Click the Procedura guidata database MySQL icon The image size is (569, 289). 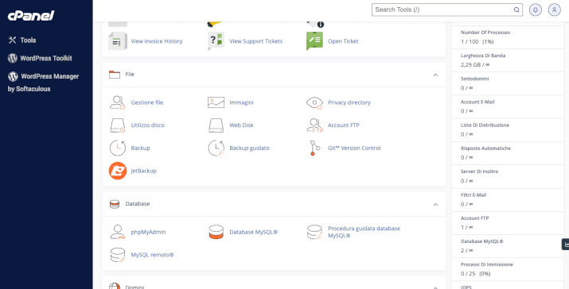(x=314, y=232)
